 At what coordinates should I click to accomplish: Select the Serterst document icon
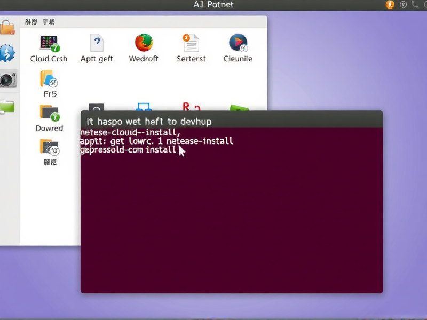point(191,45)
